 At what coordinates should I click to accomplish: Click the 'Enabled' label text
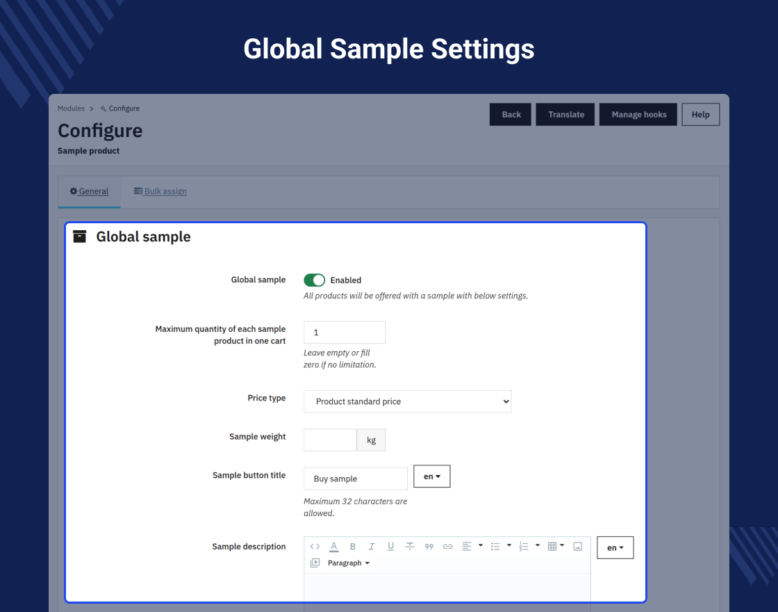pos(346,280)
